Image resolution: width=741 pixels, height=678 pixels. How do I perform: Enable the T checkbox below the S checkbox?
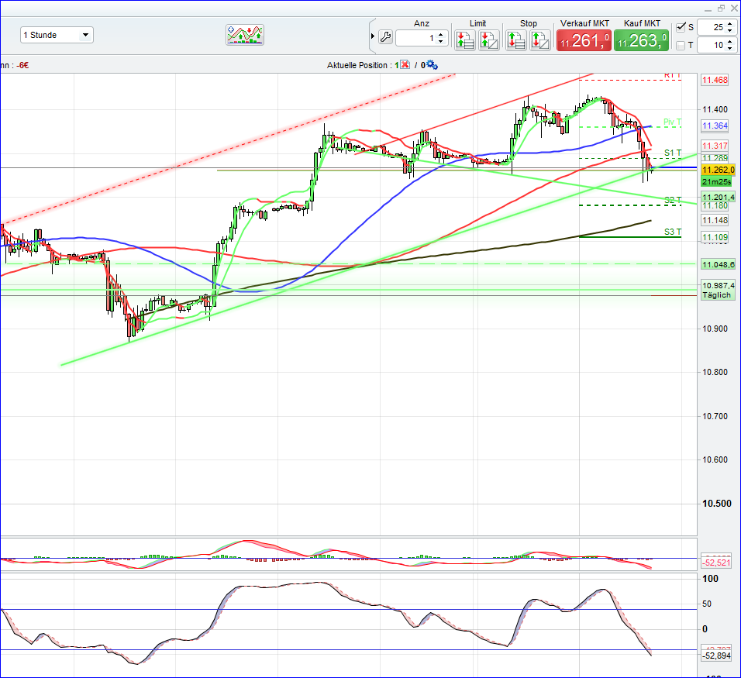pyautogui.click(x=681, y=44)
